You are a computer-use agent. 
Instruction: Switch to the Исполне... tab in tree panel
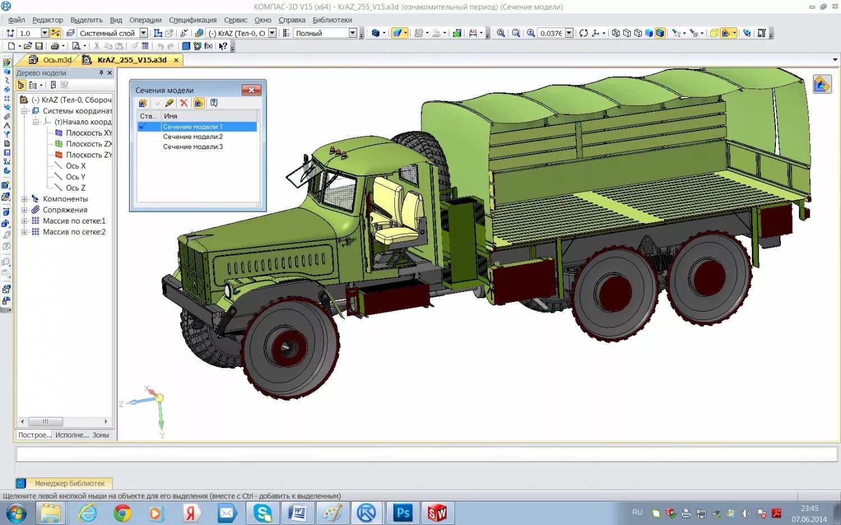pyautogui.click(x=72, y=435)
